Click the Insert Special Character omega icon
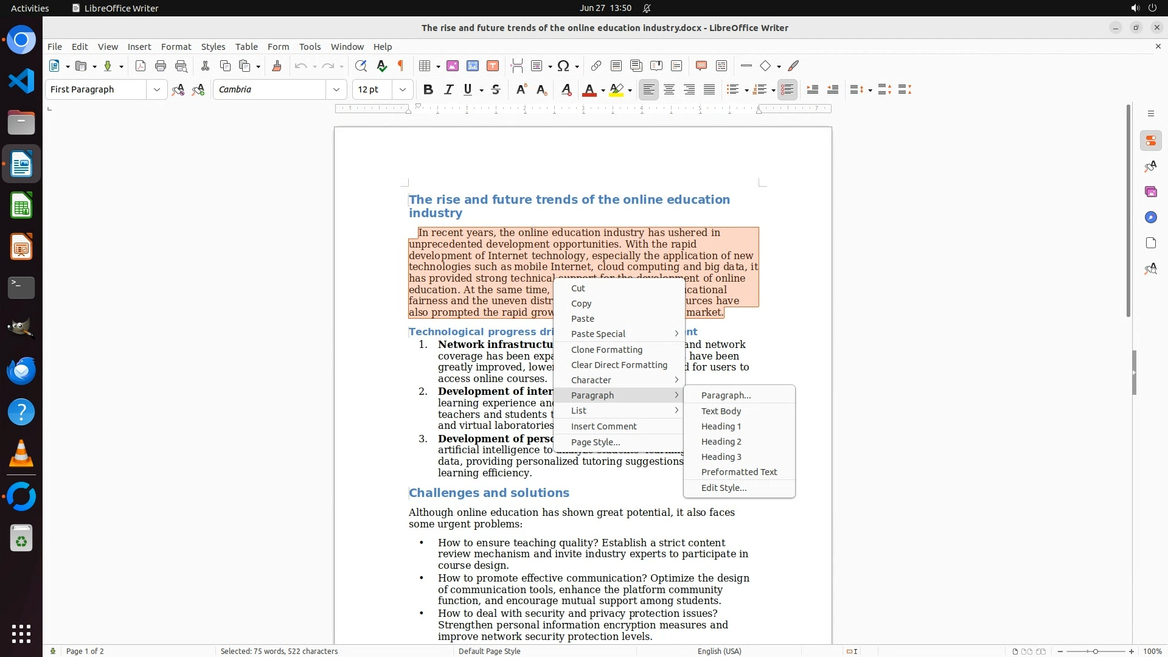The width and height of the screenshot is (1168, 657). click(x=563, y=66)
